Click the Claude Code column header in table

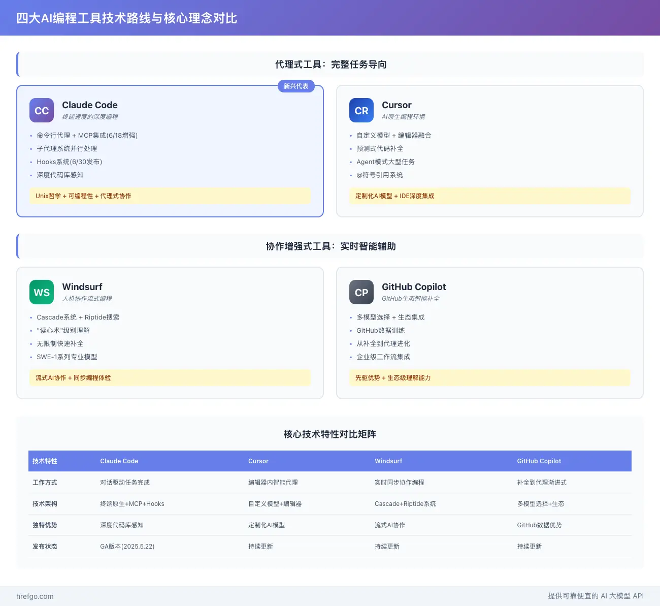[x=119, y=461]
